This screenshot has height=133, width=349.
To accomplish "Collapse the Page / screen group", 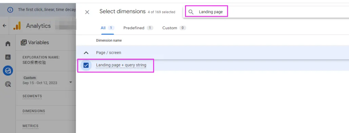I will point(86,53).
